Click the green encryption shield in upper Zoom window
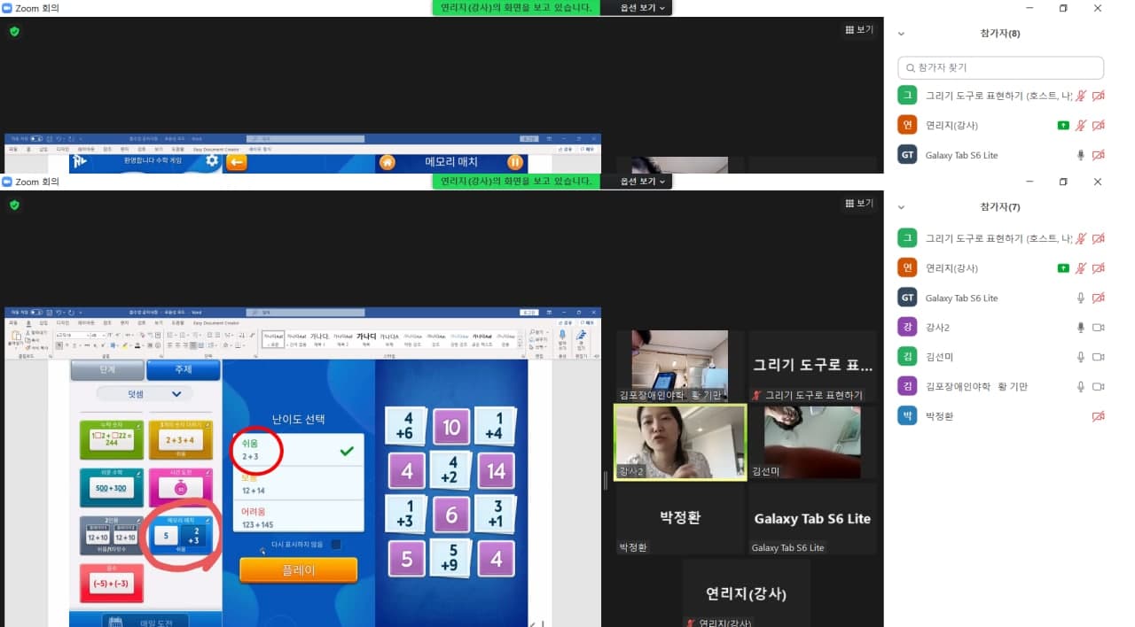1135x627 pixels. pyautogui.click(x=14, y=31)
